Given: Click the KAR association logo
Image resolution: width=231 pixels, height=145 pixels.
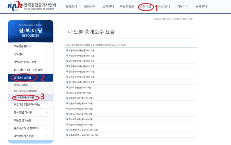Looking at the screenshot, I should [32, 6].
